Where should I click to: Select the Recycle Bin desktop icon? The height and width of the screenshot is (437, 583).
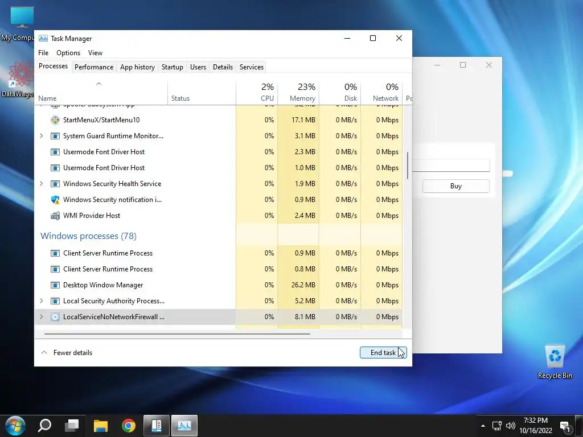coord(555,361)
